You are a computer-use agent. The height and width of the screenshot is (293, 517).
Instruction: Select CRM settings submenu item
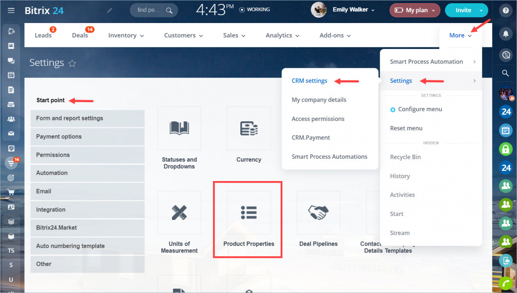pyautogui.click(x=309, y=81)
